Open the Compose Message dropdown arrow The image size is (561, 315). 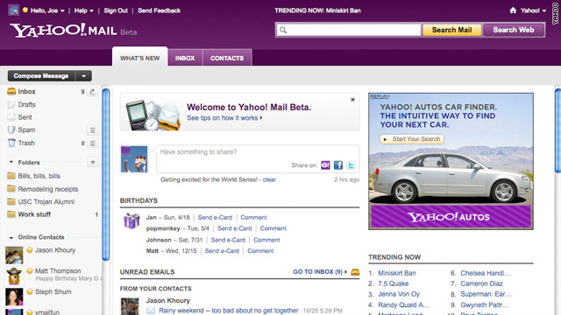click(x=84, y=76)
